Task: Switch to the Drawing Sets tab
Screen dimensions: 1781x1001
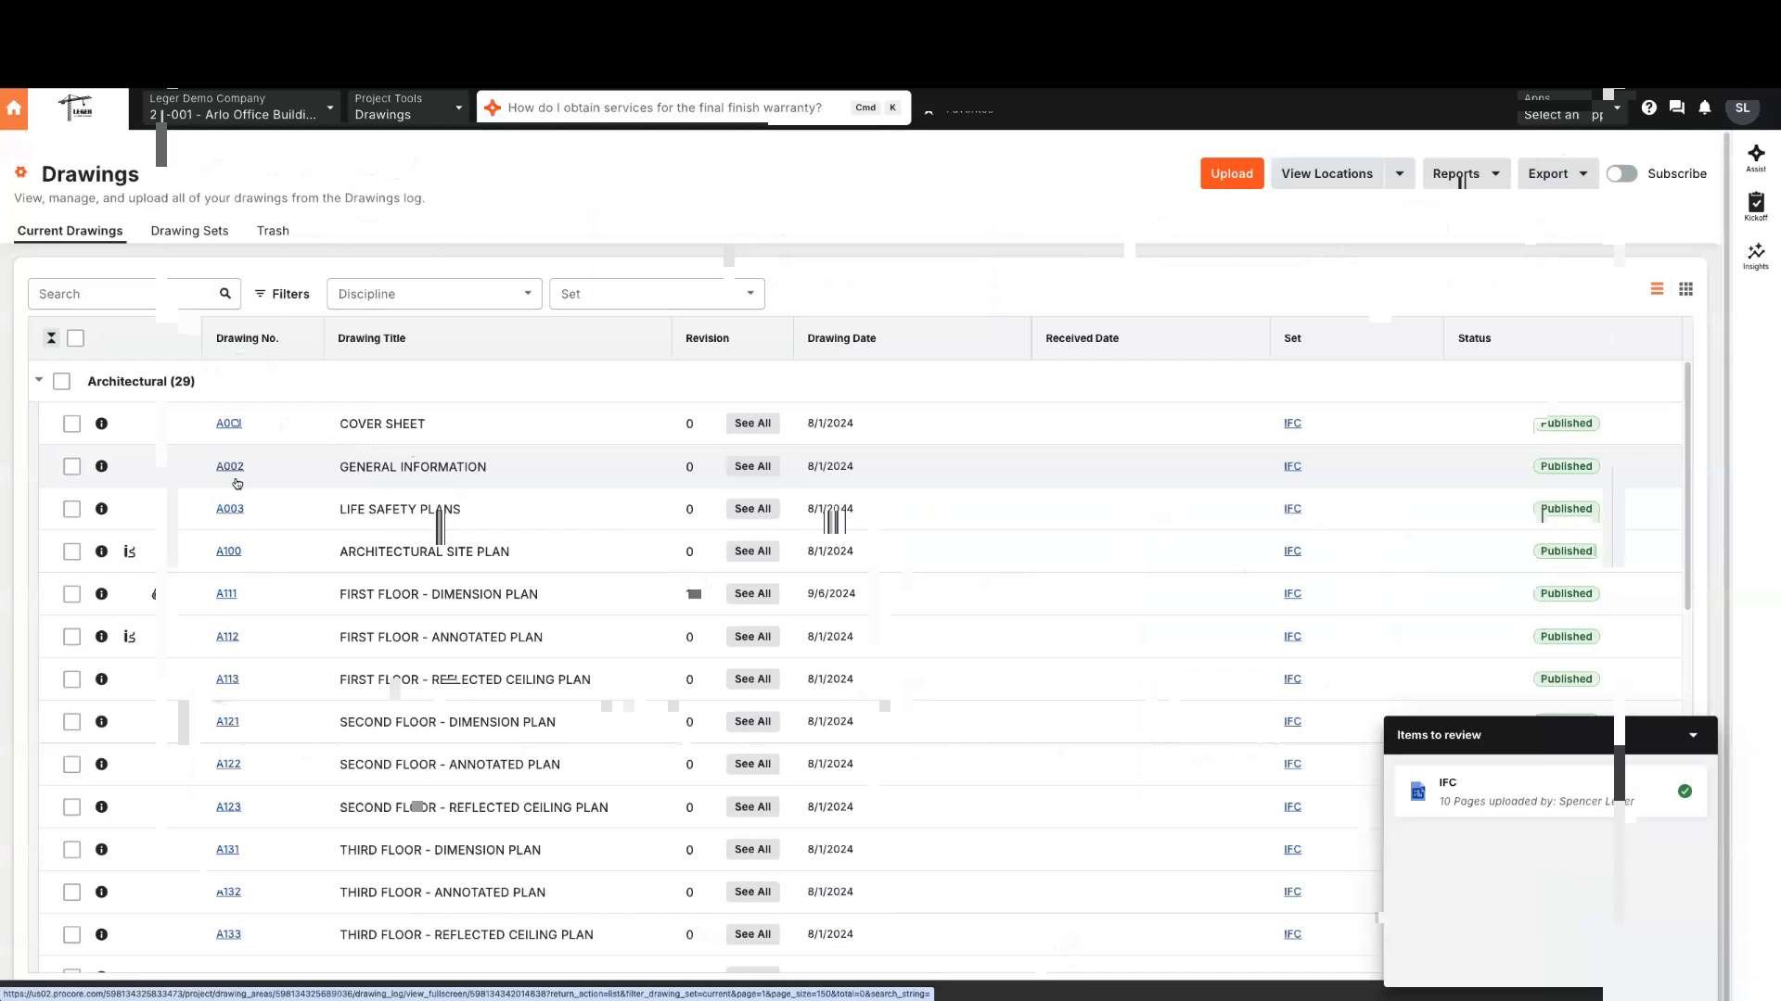Action: [189, 231]
